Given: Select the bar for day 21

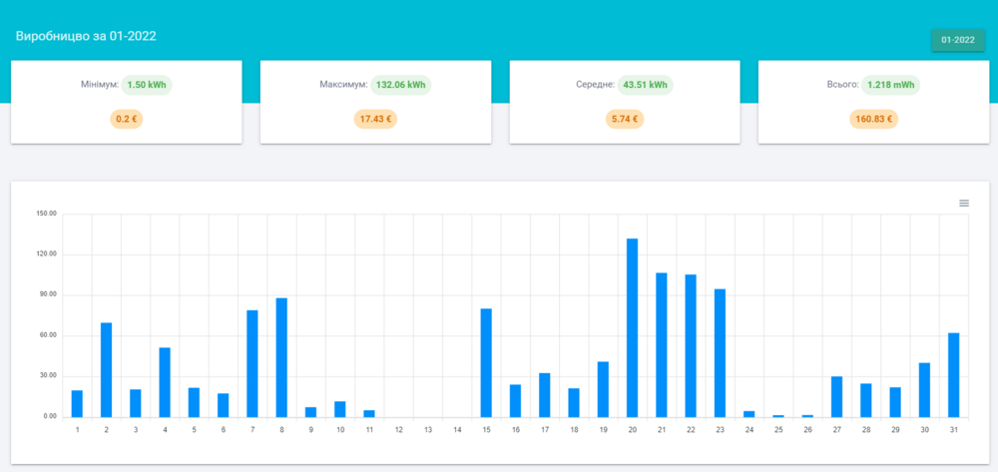Looking at the screenshot, I should pyautogui.click(x=661, y=344).
